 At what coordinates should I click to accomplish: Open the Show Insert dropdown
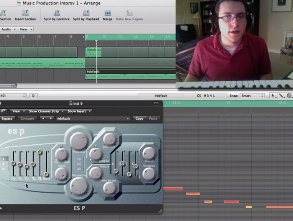point(79,111)
